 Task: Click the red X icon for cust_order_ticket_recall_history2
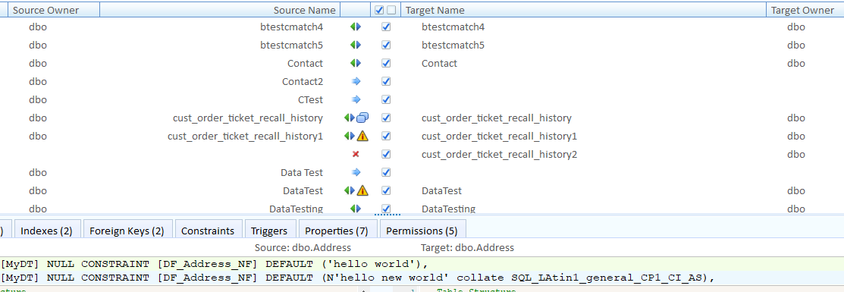[x=355, y=154]
